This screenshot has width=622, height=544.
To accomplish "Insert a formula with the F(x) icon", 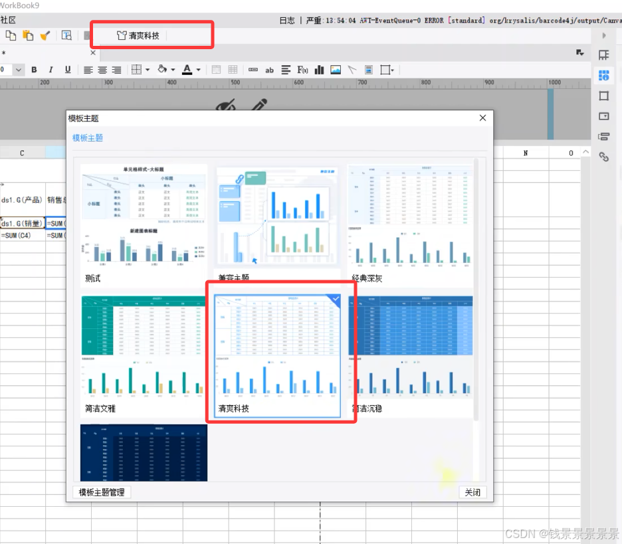I will pyautogui.click(x=302, y=70).
